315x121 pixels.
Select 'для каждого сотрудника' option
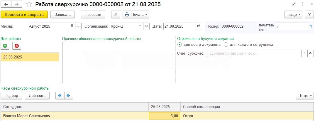(x=226, y=45)
